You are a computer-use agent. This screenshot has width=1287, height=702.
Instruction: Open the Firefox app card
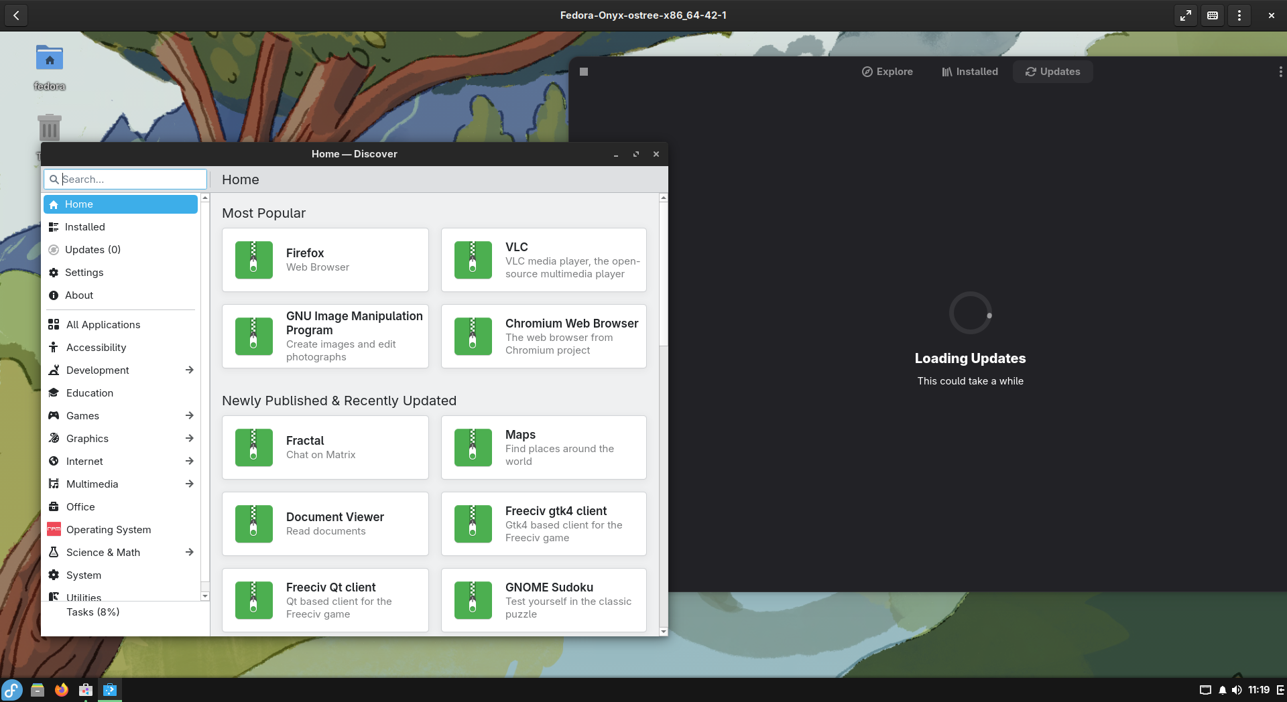(325, 260)
